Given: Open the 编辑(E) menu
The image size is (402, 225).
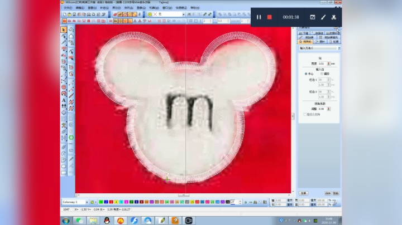Looking at the screenshot, I should pyautogui.click(x=80, y=8).
